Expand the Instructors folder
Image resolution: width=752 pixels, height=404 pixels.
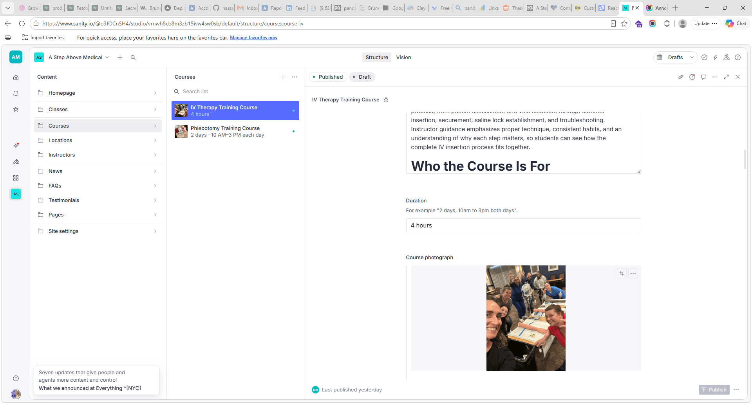pyautogui.click(x=98, y=155)
